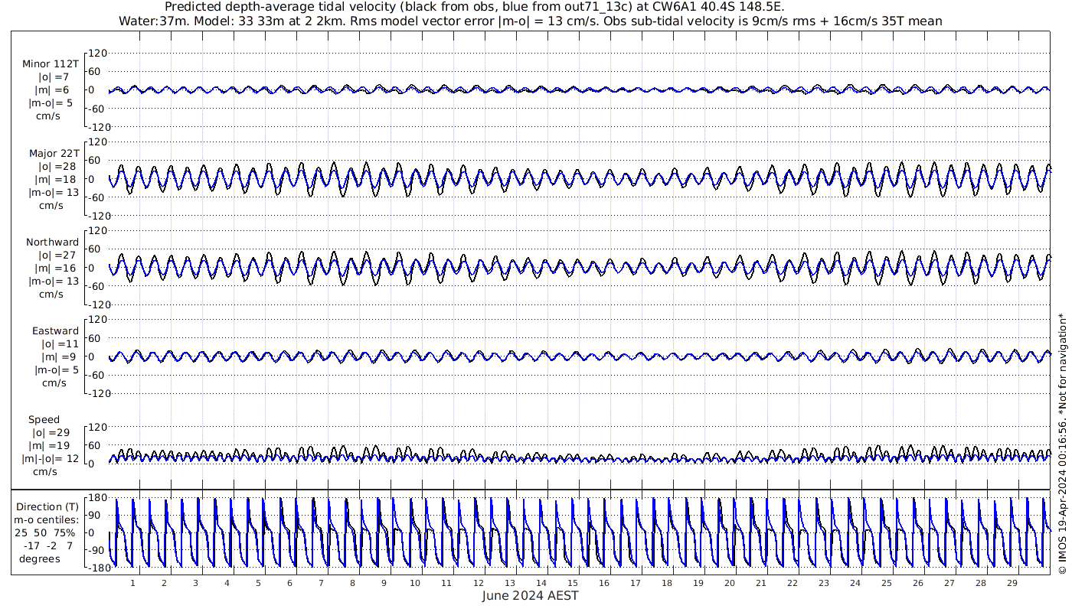Click the 'June 2024 AEST' x-axis label

[531, 595]
